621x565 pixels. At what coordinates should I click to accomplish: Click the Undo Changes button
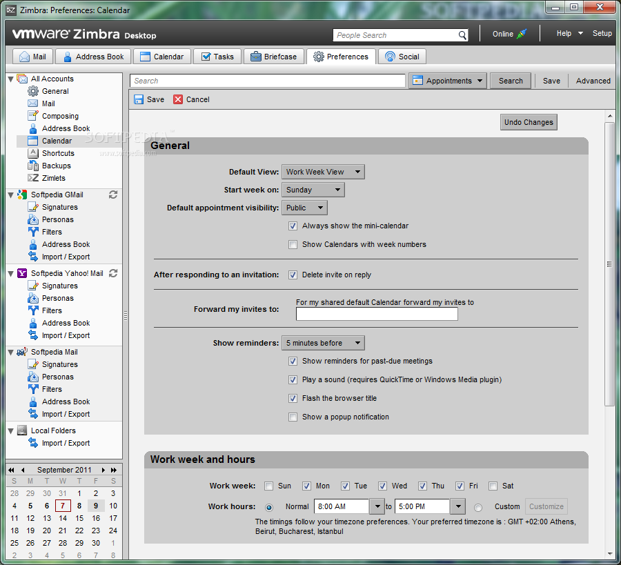529,122
